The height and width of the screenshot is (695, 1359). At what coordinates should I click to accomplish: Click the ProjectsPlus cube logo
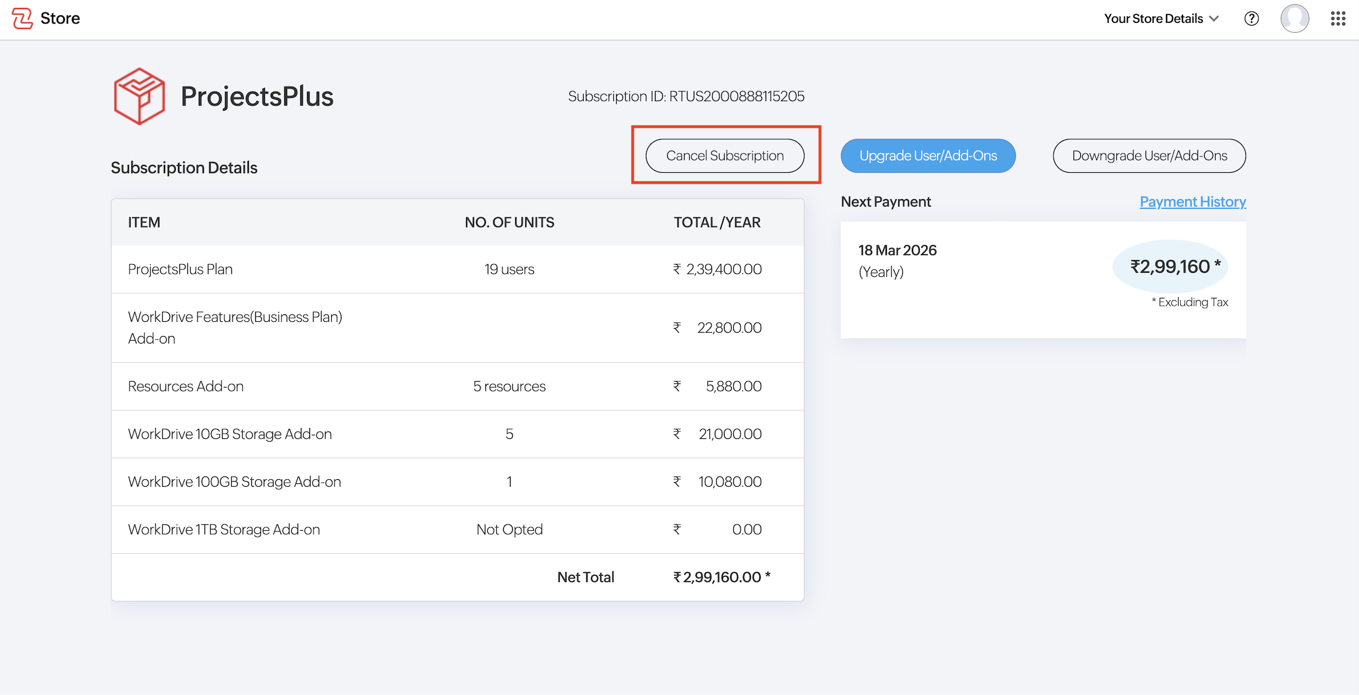point(139,96)
